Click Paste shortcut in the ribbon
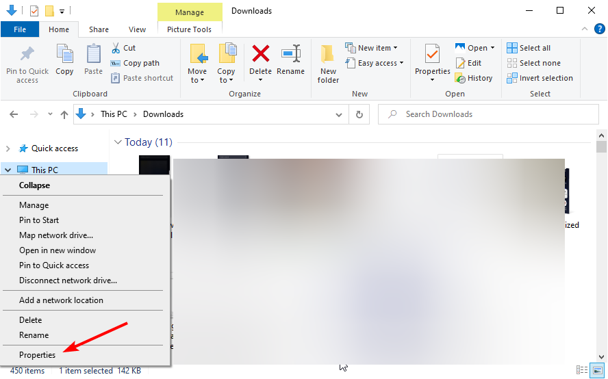This screenshot has height=379, width=608. 142,78
